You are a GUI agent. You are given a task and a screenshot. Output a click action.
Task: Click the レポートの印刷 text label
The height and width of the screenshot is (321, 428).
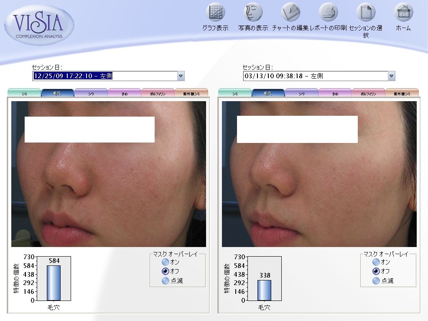pyautogui.click(x=329, y=28)
